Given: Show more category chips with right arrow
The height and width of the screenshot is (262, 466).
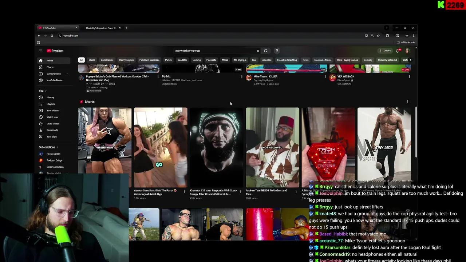Looking at the screenshot, I should click(410, 60).
